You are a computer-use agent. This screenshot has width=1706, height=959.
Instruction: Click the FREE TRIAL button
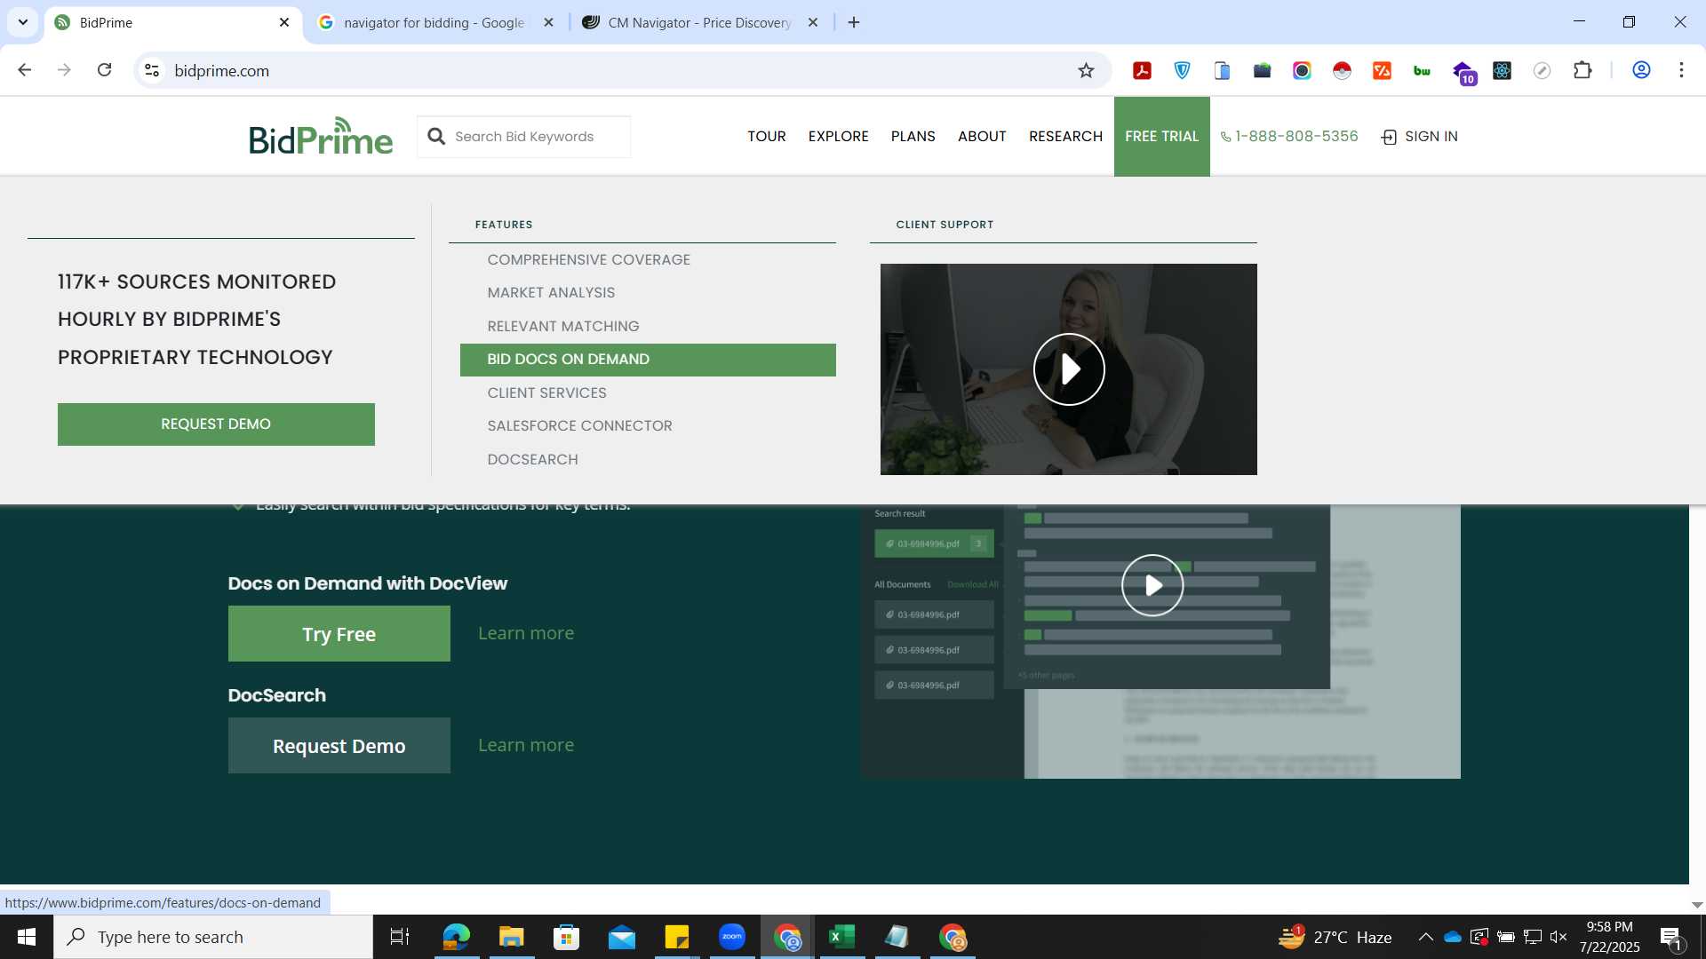pyautogui.click(x=1161, y=136)
